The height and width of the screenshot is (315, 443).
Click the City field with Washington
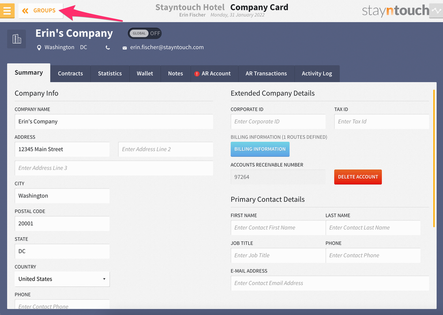tap(62, 196)
